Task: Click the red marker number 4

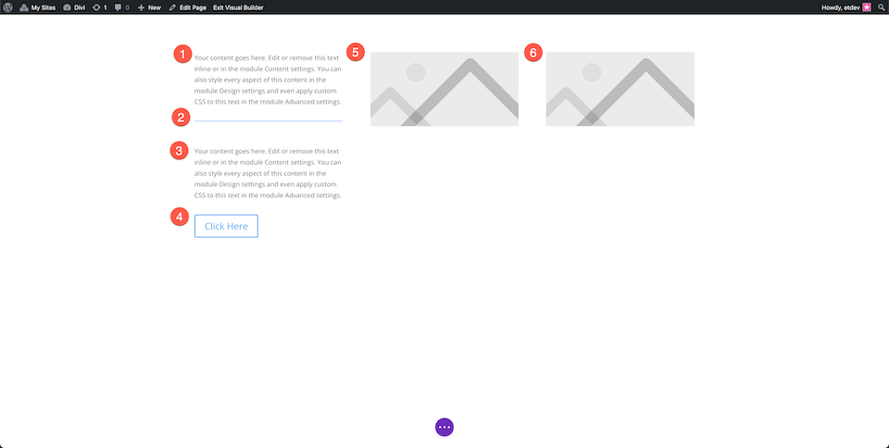Action: 180,217
